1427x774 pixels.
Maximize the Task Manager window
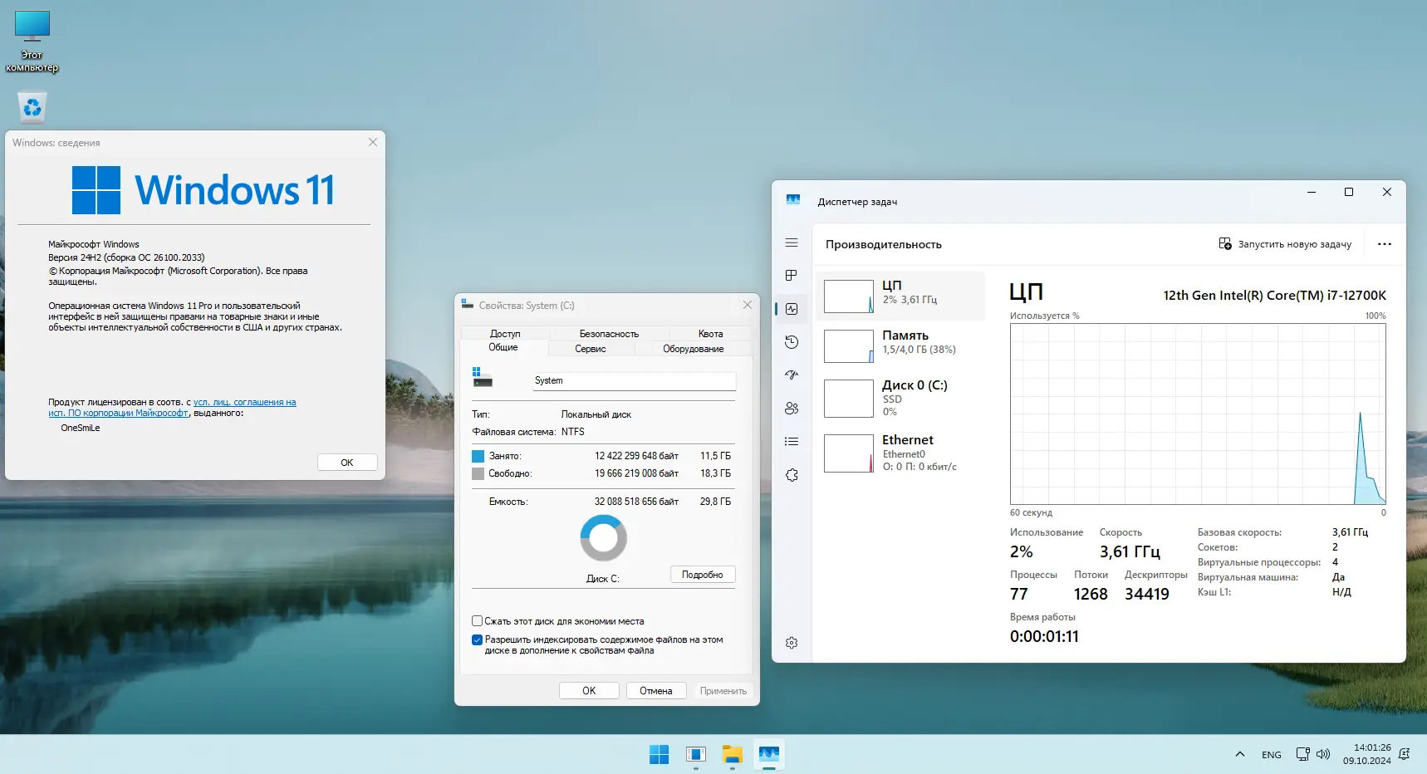[1349, 192]
